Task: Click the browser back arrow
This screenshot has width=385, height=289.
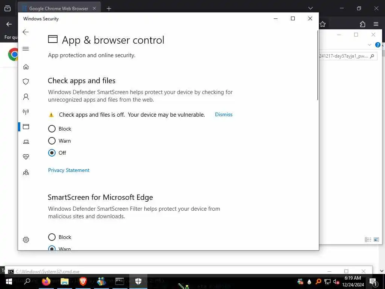Action: pos(9,24)
